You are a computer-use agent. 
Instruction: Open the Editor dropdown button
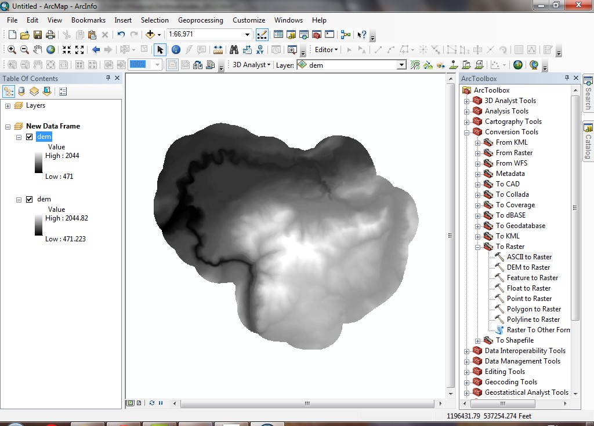[x=326, y=50]
